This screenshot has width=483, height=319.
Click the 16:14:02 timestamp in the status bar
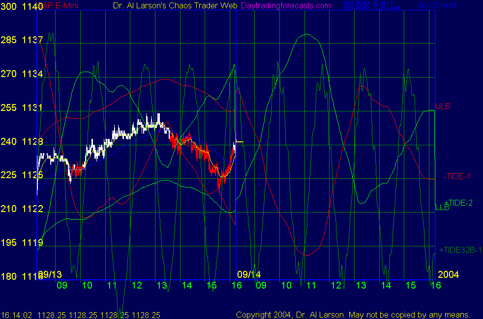tap(17, 315)
